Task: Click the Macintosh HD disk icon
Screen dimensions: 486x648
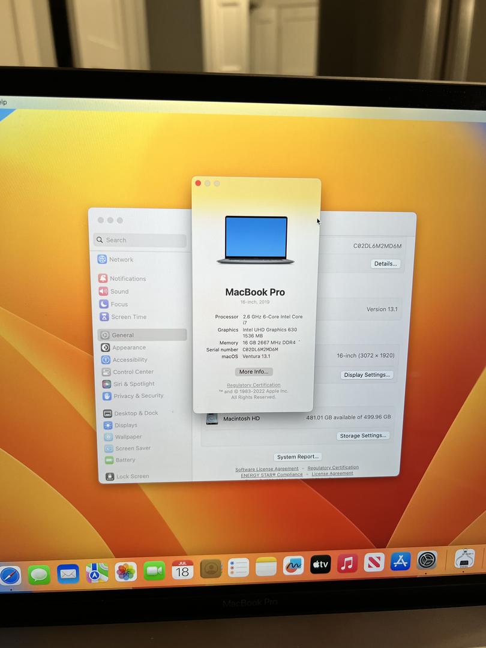Action: click(212, 419)
